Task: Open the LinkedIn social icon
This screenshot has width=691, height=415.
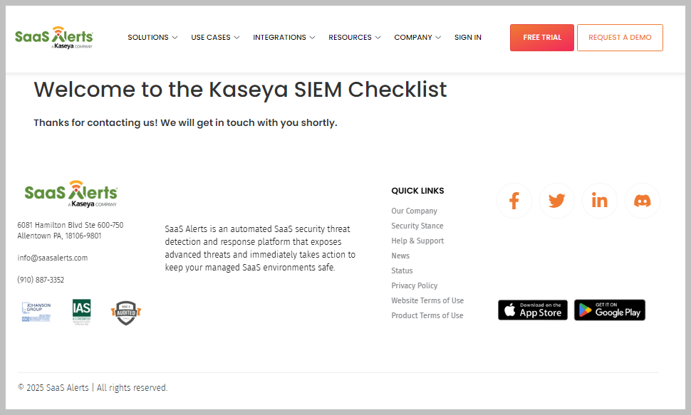Action: pos(599,201)
